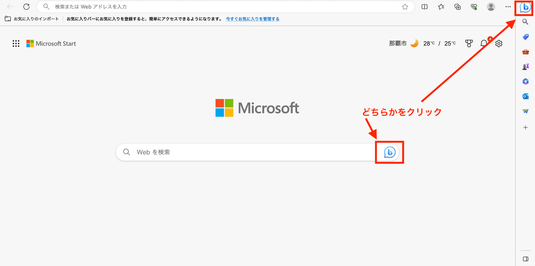Click the Bing chat icon in search box
The width and height of the screenshot is (535, 266).
(390, 152)
